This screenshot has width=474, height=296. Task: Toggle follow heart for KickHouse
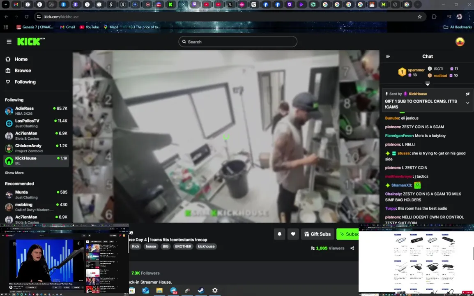[x=293, y=234]
